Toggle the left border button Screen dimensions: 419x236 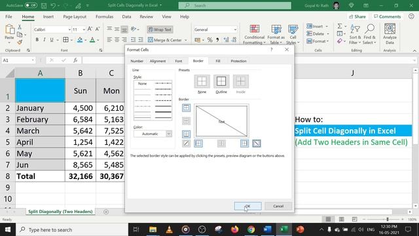click(198, 144)
